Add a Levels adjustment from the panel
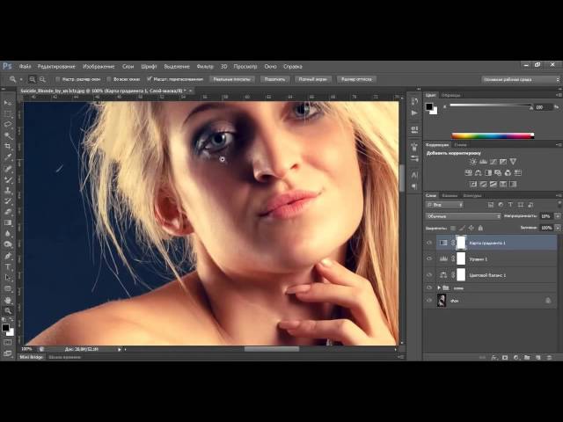The width and height of the screenshot is (563, 422). click(483, 162)
